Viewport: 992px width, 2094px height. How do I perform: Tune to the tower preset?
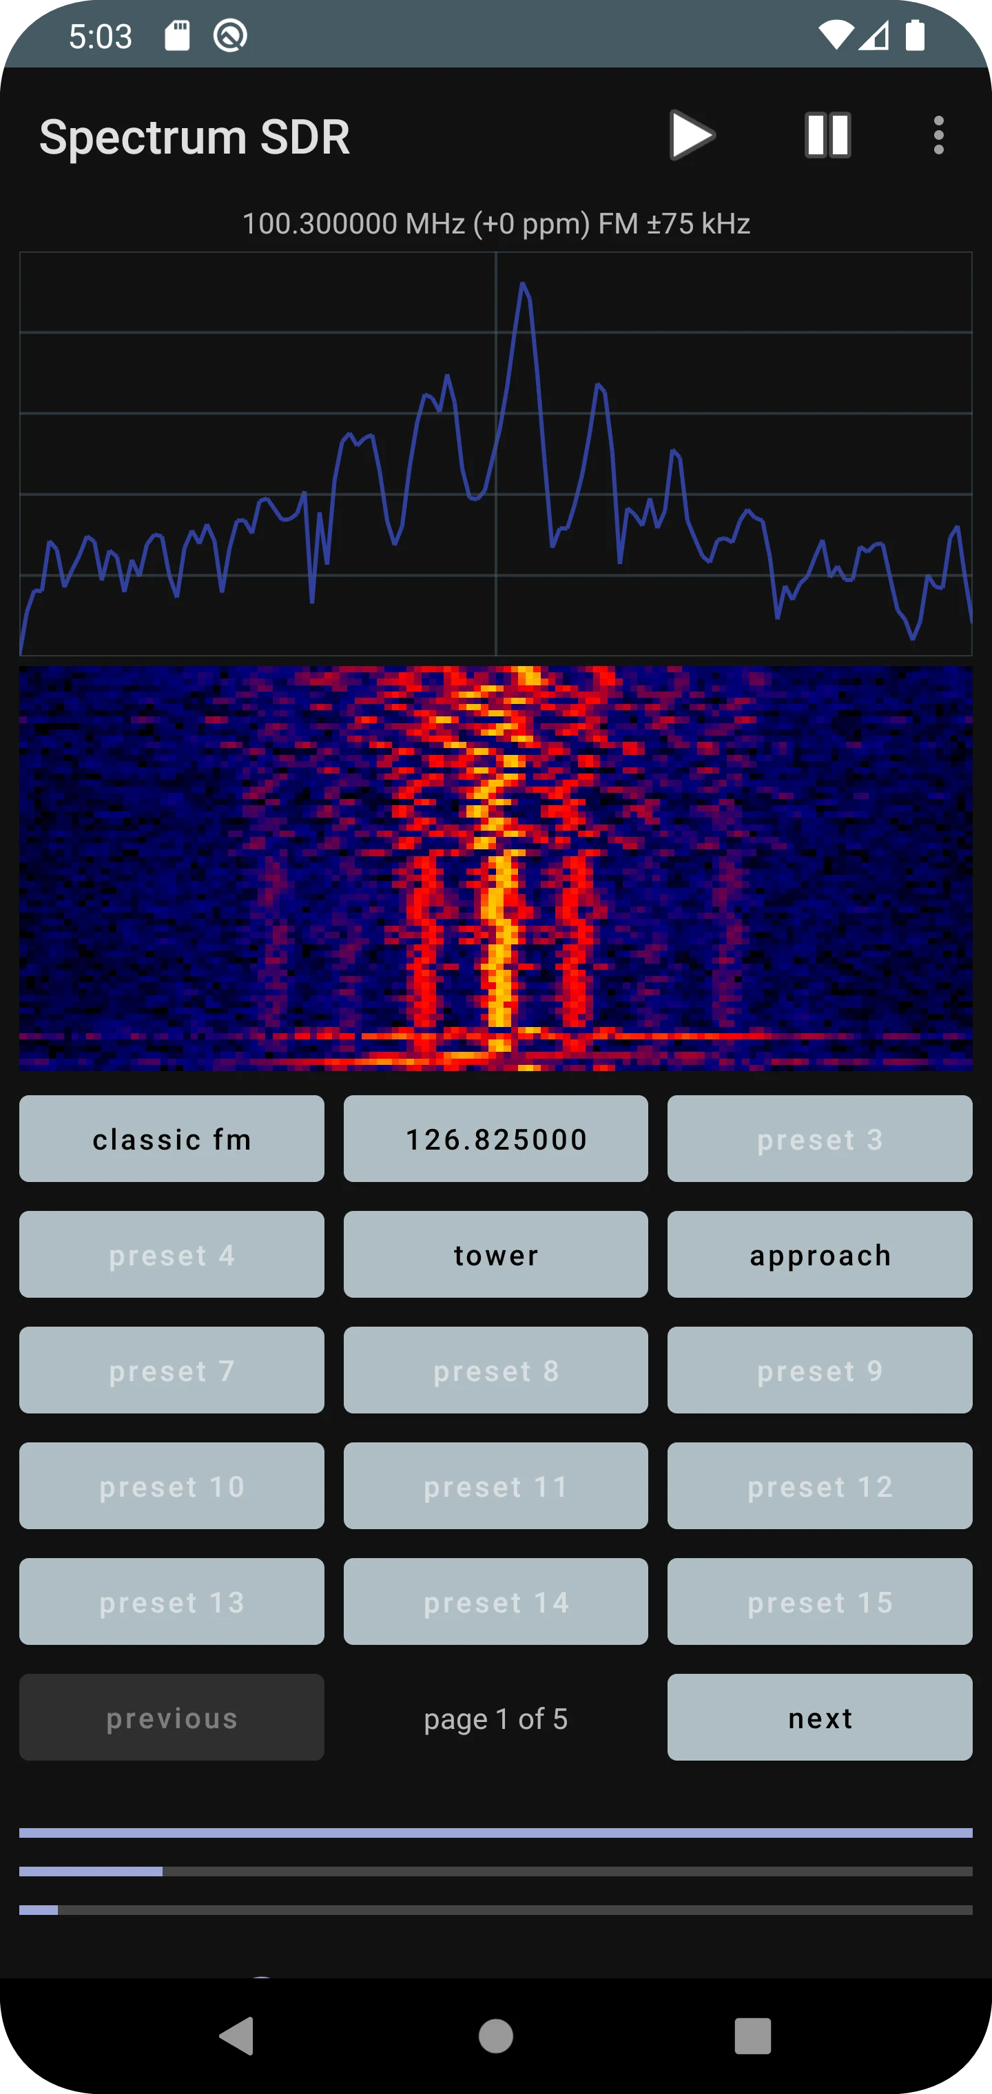496,1254
